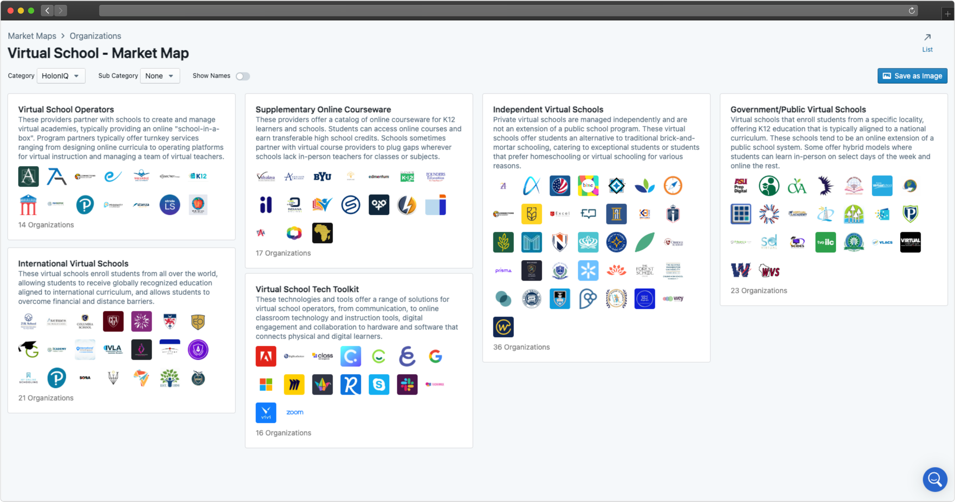This screenshot has height=502, width=955.
Task: Select the 21 Organizations count
Action: pyautogui.click(x=46, y=398)
